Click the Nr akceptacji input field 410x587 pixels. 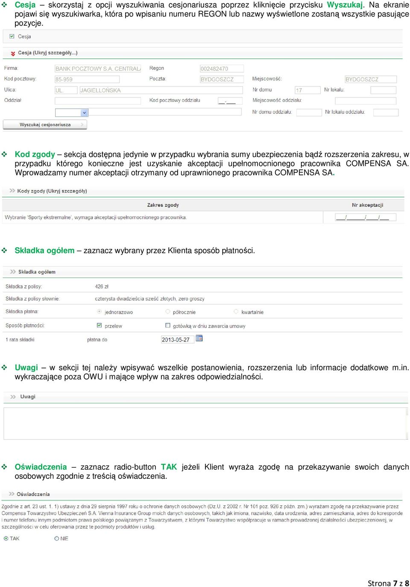click(366, 217)
